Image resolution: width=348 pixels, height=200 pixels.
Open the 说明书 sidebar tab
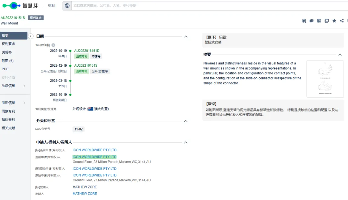[7, 52]
